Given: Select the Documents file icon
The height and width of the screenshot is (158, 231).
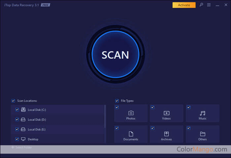Looking at the screenshot, I should pos(131,134).
